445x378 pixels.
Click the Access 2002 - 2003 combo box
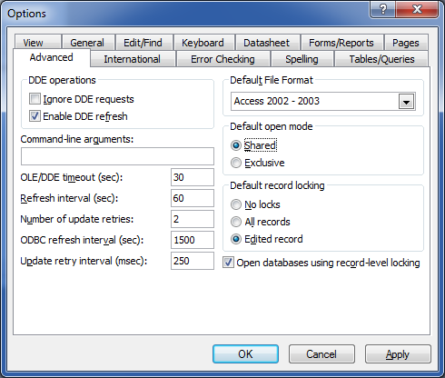coord(323,101)
